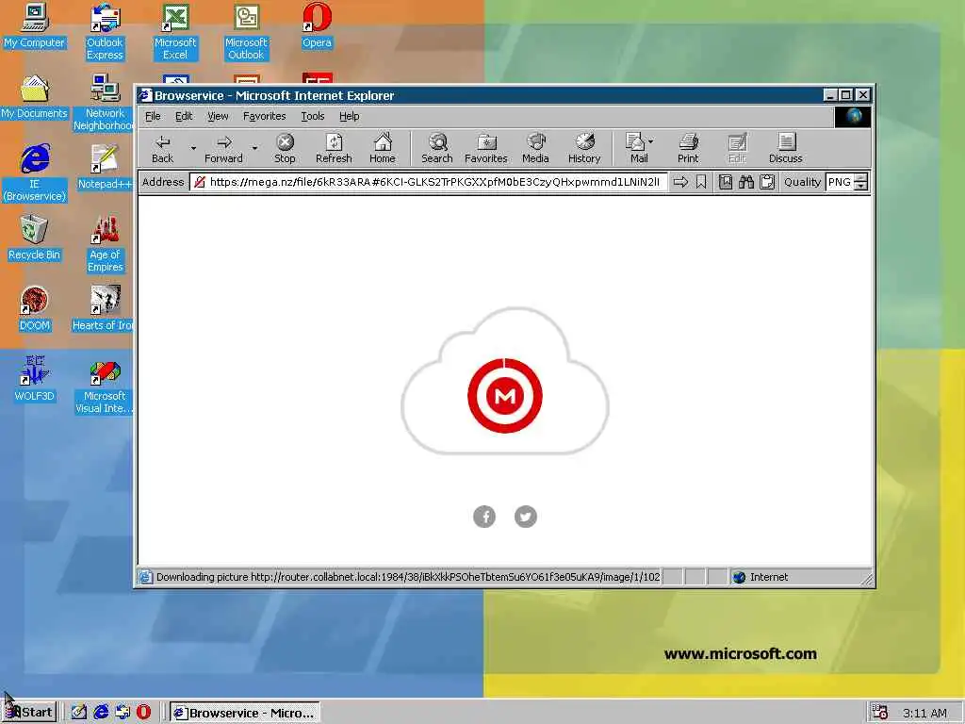Click the book icon on the address toolbar
965x724 pixels.
coord(726,182)
